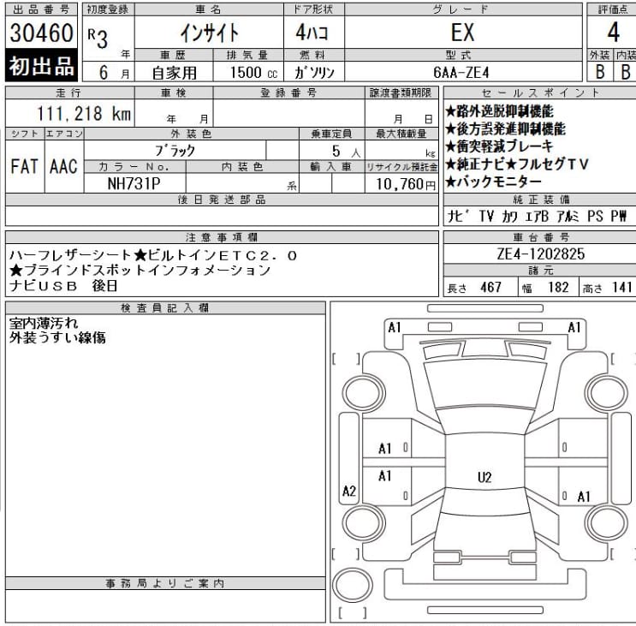Click the overall evaluation score 4
This screenshot has width=636, height=626.
coord(613,32)
